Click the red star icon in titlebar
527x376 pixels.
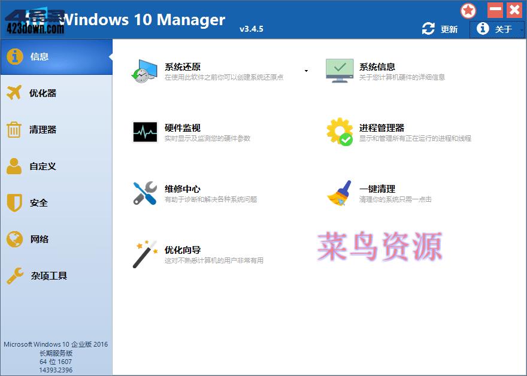click(468, 10)
